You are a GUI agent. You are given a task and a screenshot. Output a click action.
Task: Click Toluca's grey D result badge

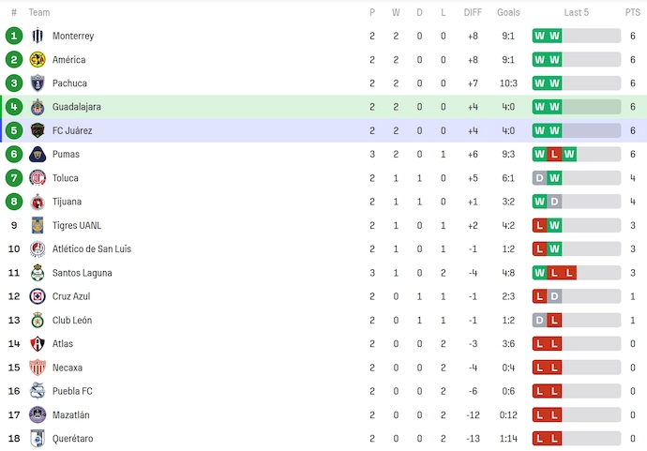click(539, 178)
